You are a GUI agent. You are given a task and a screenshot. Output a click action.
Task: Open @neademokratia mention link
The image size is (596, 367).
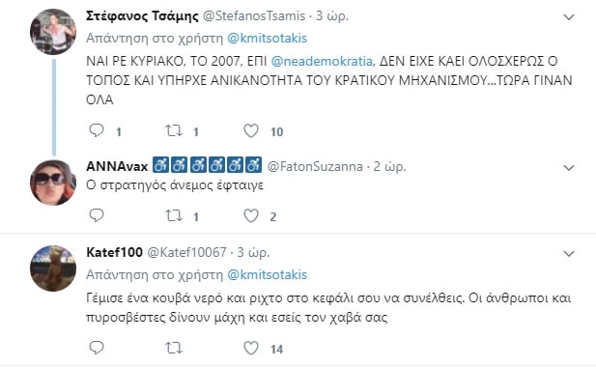pyautogui.click(x=323, y=61)
